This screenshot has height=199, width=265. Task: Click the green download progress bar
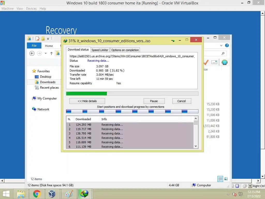[x=132, y=94]
